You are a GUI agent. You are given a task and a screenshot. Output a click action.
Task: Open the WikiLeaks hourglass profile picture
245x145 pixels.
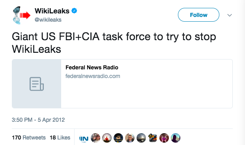21,15
